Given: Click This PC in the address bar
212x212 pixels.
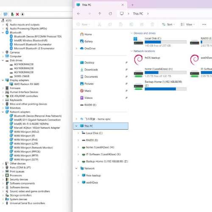Looking at the screenshot, I should point(138,14).
